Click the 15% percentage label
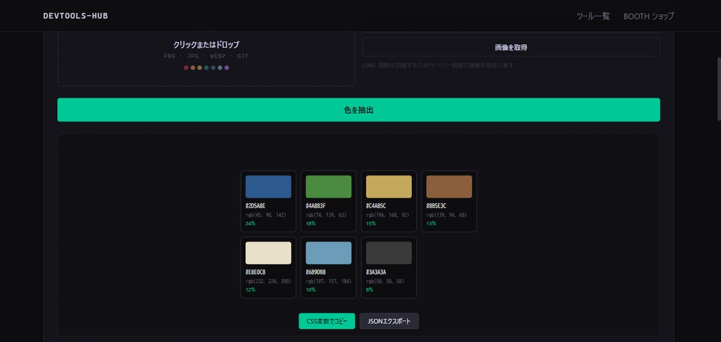The height and width of the screenshot is (342, 721). [370, 224]
